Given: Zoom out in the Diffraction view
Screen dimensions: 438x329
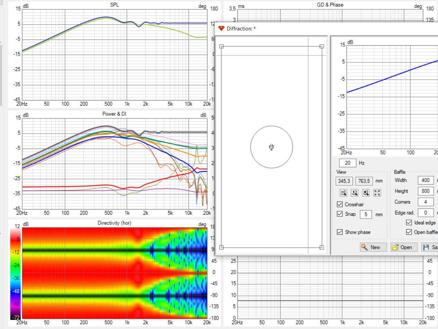Looking at the screenshot, I should point(343,193).
